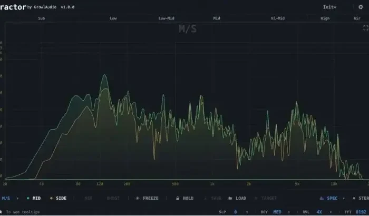Click the 5k frequency axis label
This screenshot has height=216, width=369.
coord(297,184)
